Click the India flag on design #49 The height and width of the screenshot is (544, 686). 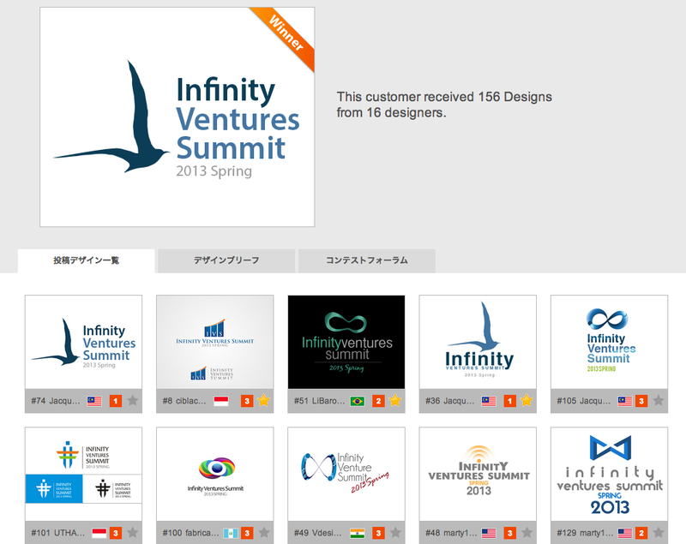pyautogui.click(x=358, y=533)
